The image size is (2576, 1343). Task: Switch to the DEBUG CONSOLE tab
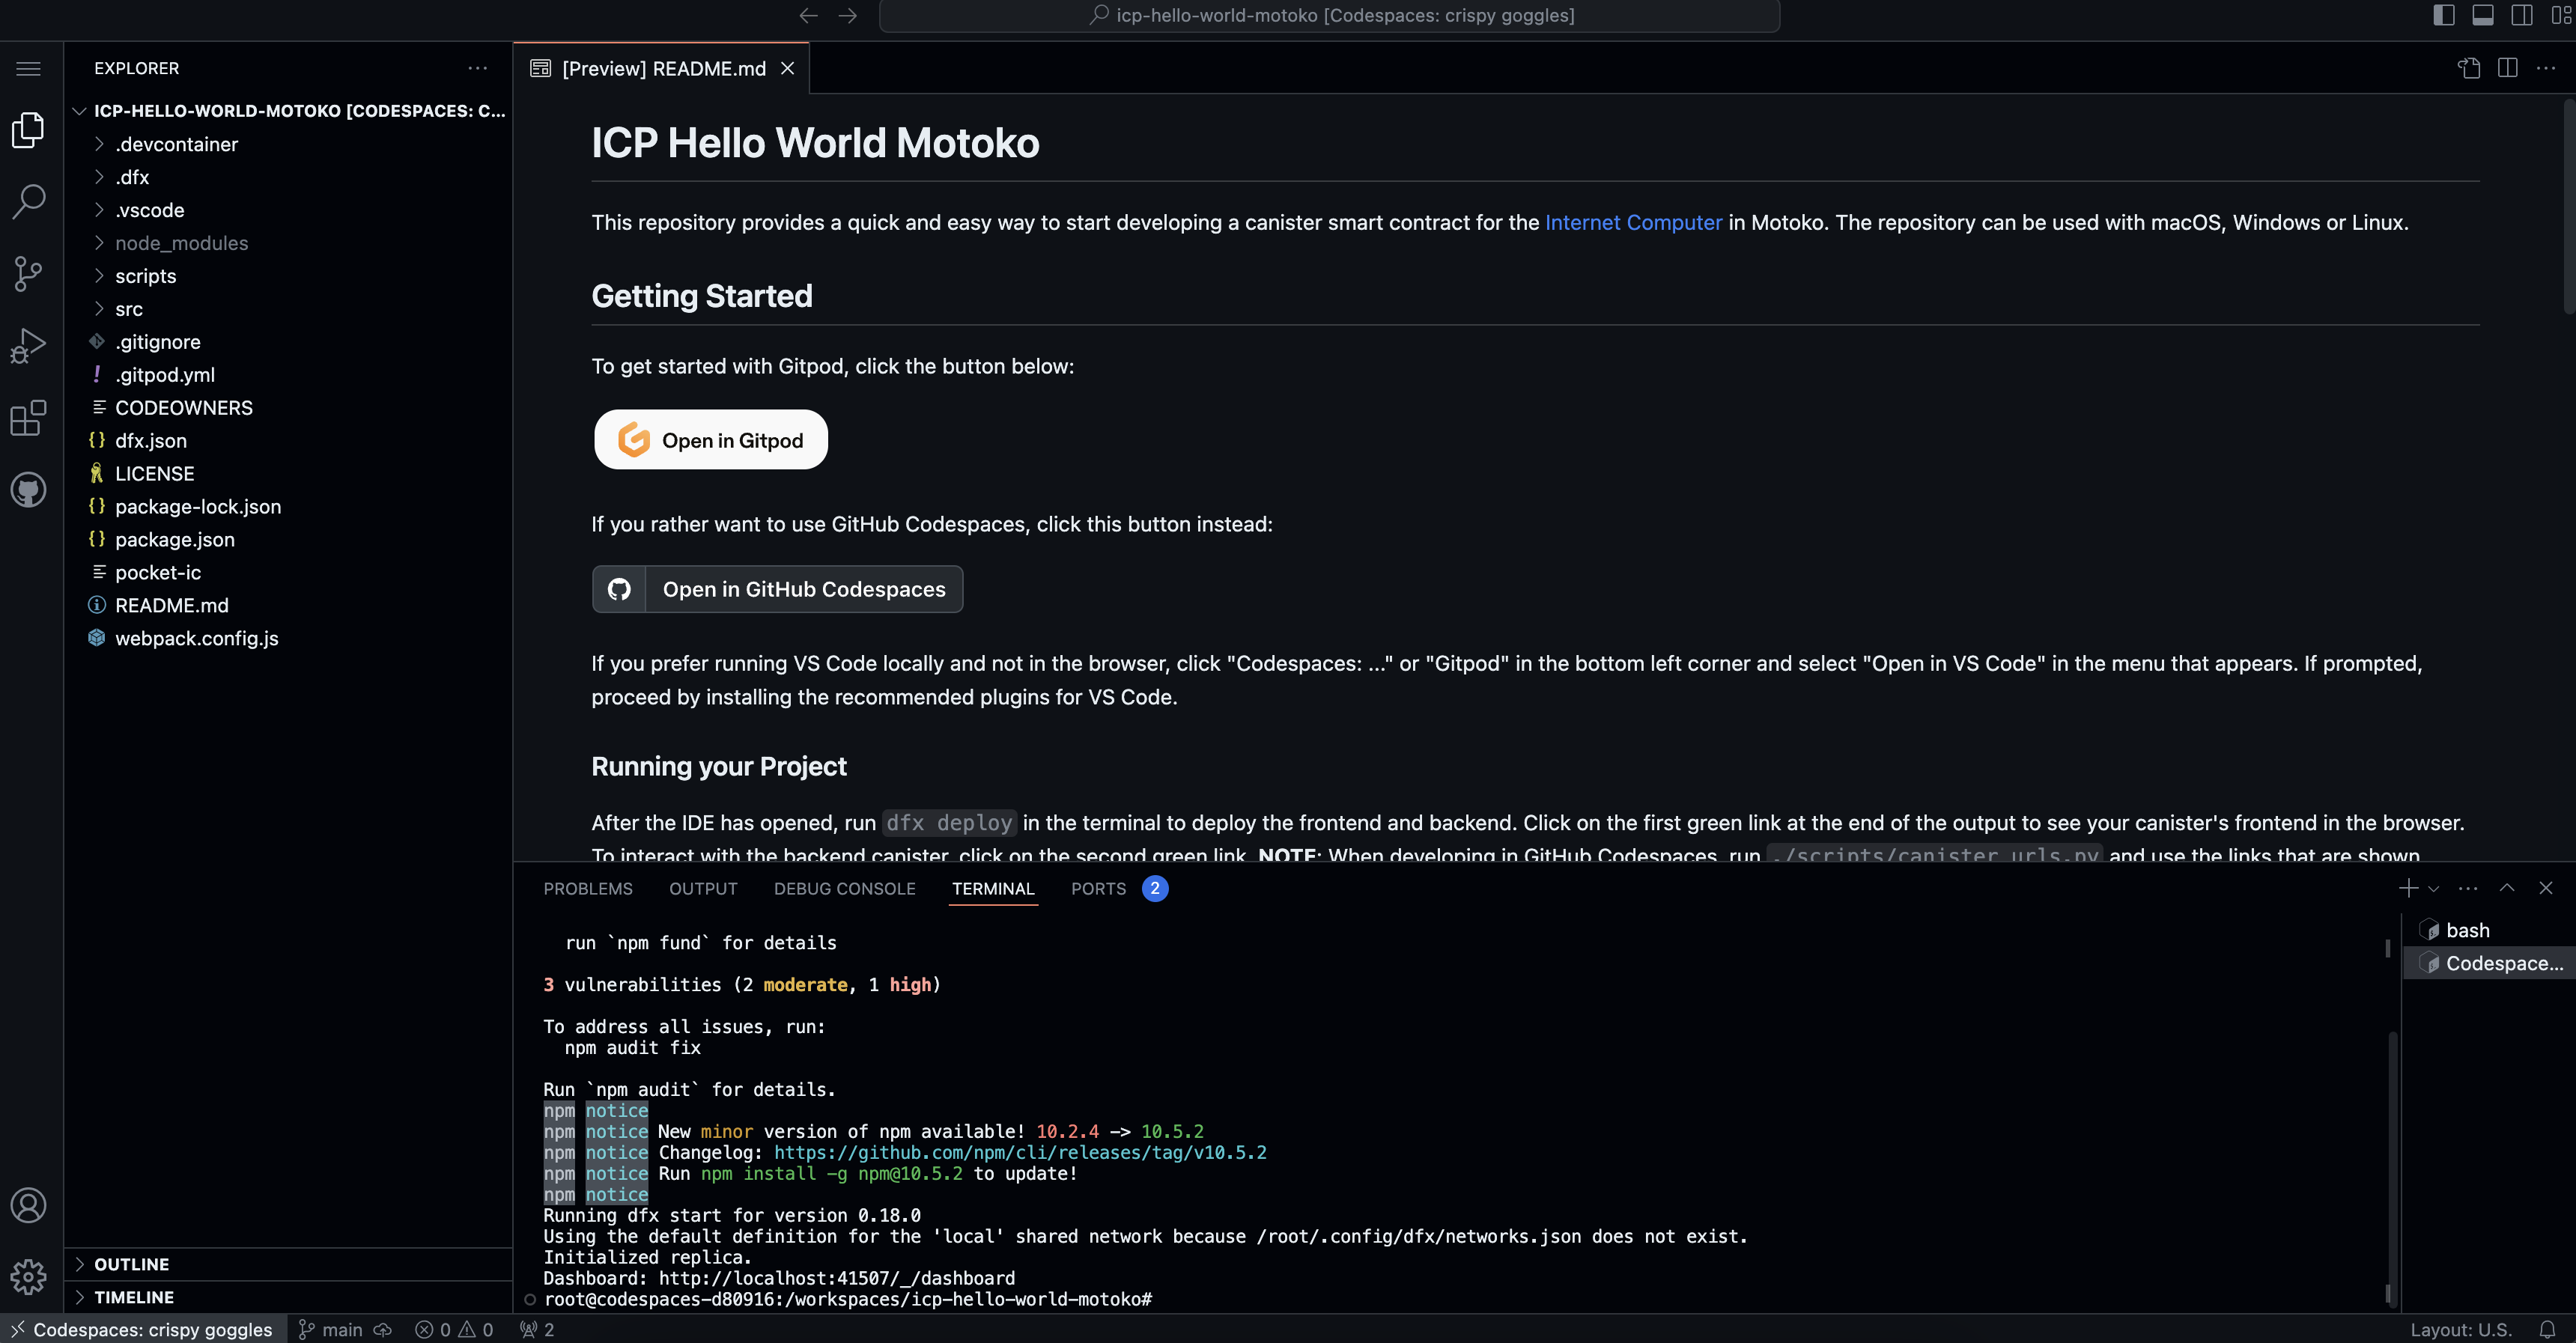pyautogui.click(x=845, y=889)
